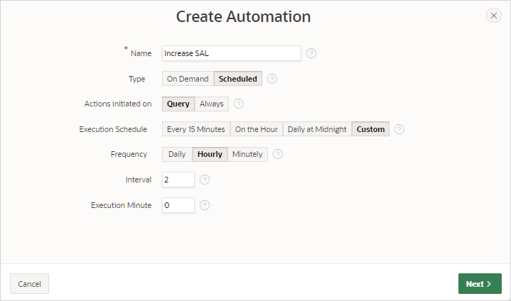
Task: Set actions initiated on Always
Action: pos(212,104)
